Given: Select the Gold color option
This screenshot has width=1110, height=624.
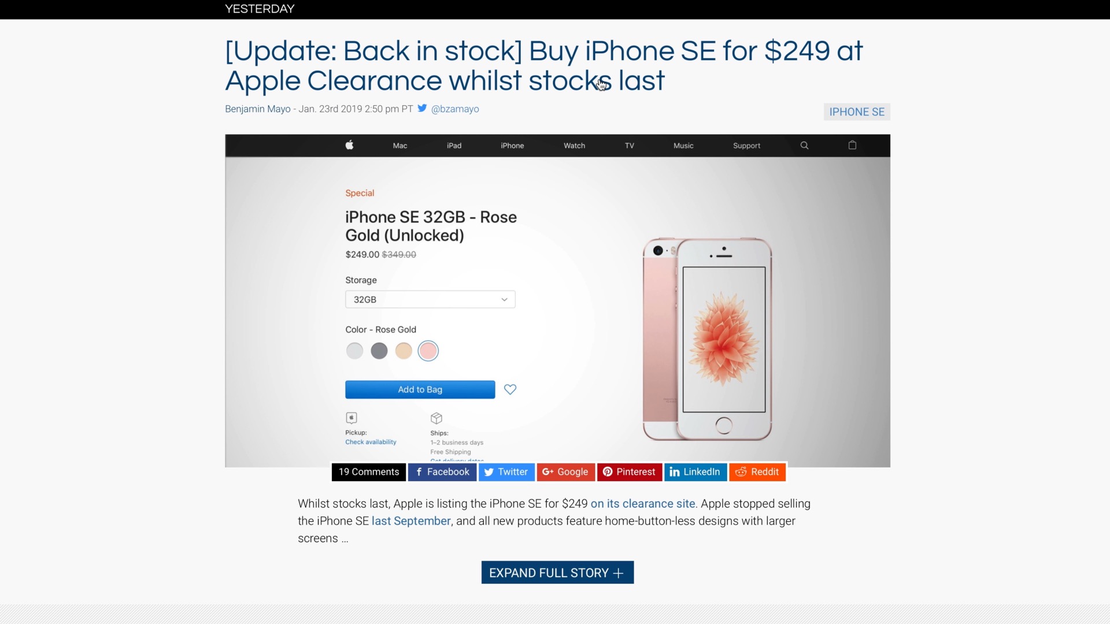Looking at the screenshot, I should tap(404, 351).
